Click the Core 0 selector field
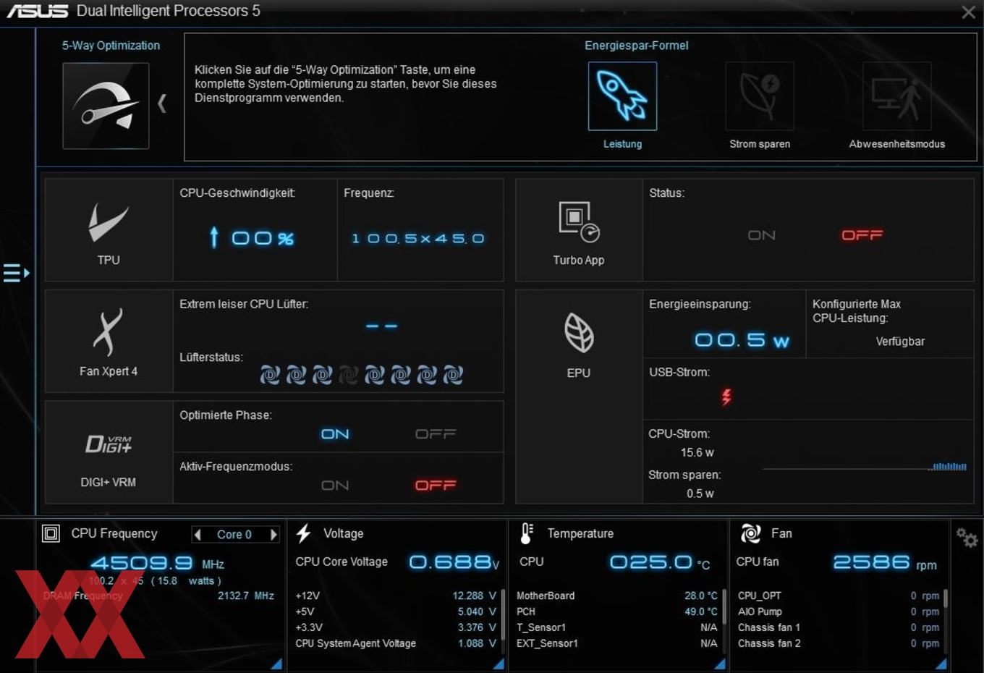Viewport: 984px width, 673px height. 235,534
